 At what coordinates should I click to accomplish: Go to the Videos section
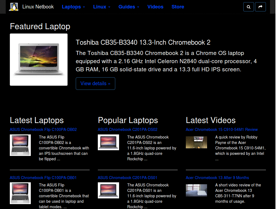click(x=155, y=7)
